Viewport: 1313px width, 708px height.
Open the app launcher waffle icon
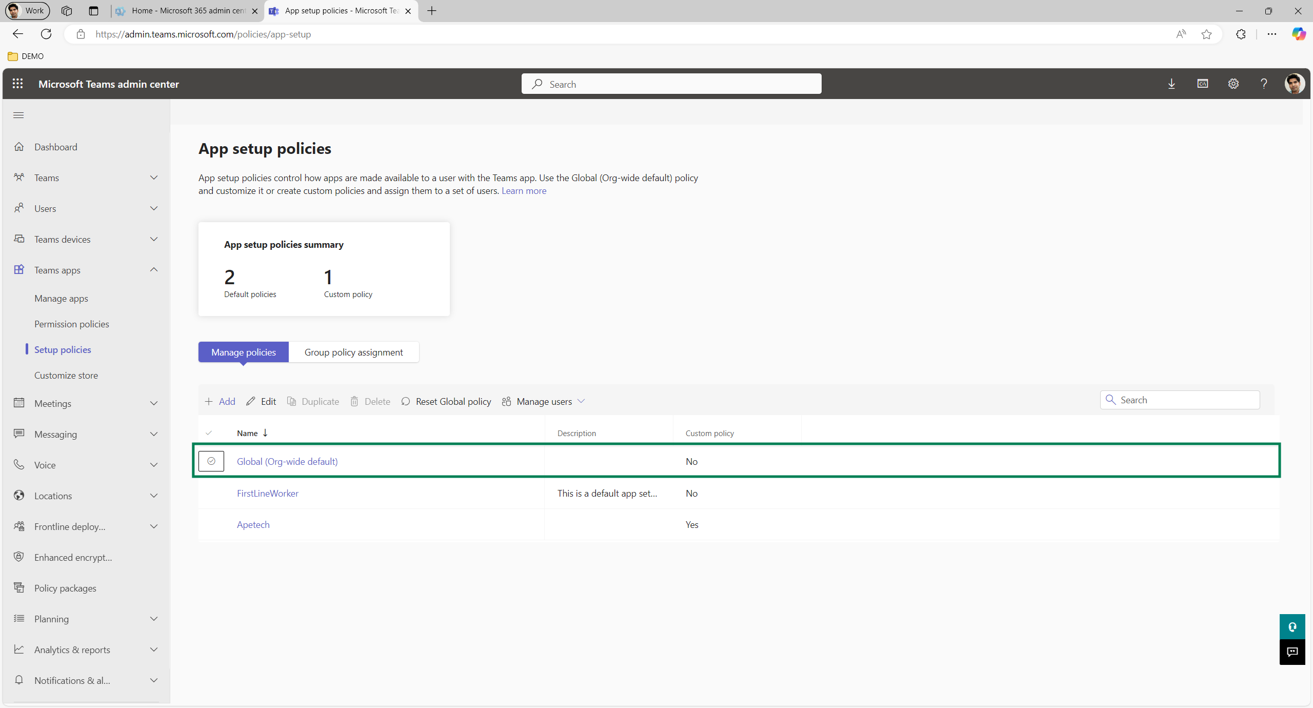(x=17, y=84)
